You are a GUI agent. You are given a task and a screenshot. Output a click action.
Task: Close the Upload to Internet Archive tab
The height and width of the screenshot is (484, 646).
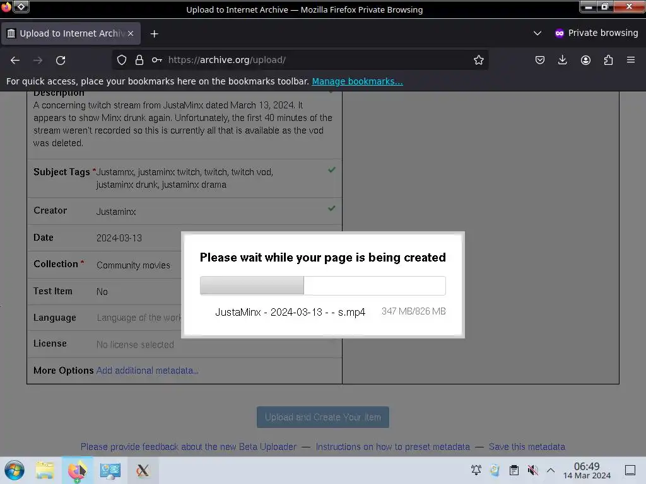click(131, 33)
